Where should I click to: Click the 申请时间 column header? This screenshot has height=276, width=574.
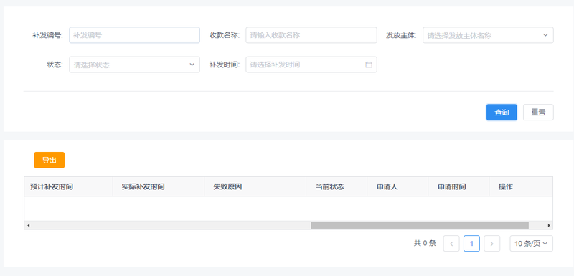click(458, 187)
